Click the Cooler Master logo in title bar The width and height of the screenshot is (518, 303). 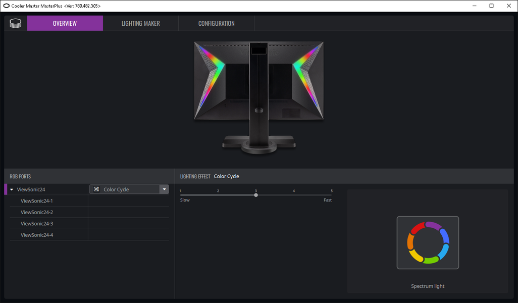pos(6,6)
